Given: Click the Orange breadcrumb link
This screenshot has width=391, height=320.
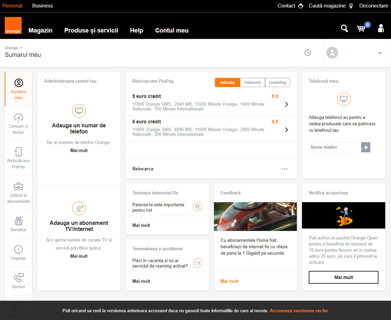Looking at the screenshot, I should (11, 48).
